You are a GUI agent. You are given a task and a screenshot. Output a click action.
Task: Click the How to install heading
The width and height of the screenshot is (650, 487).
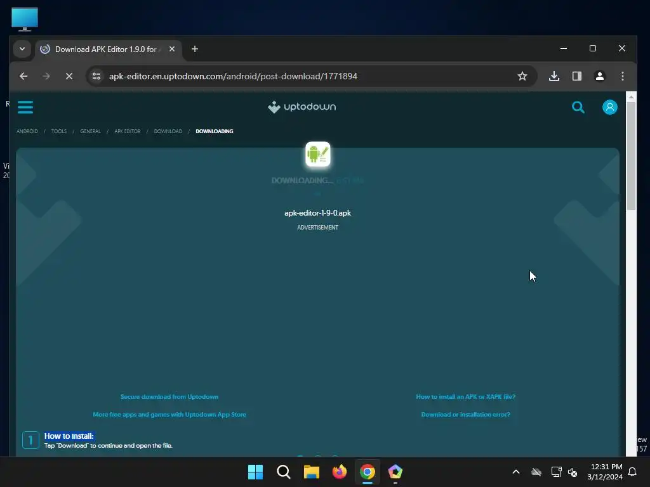(69, 436)
